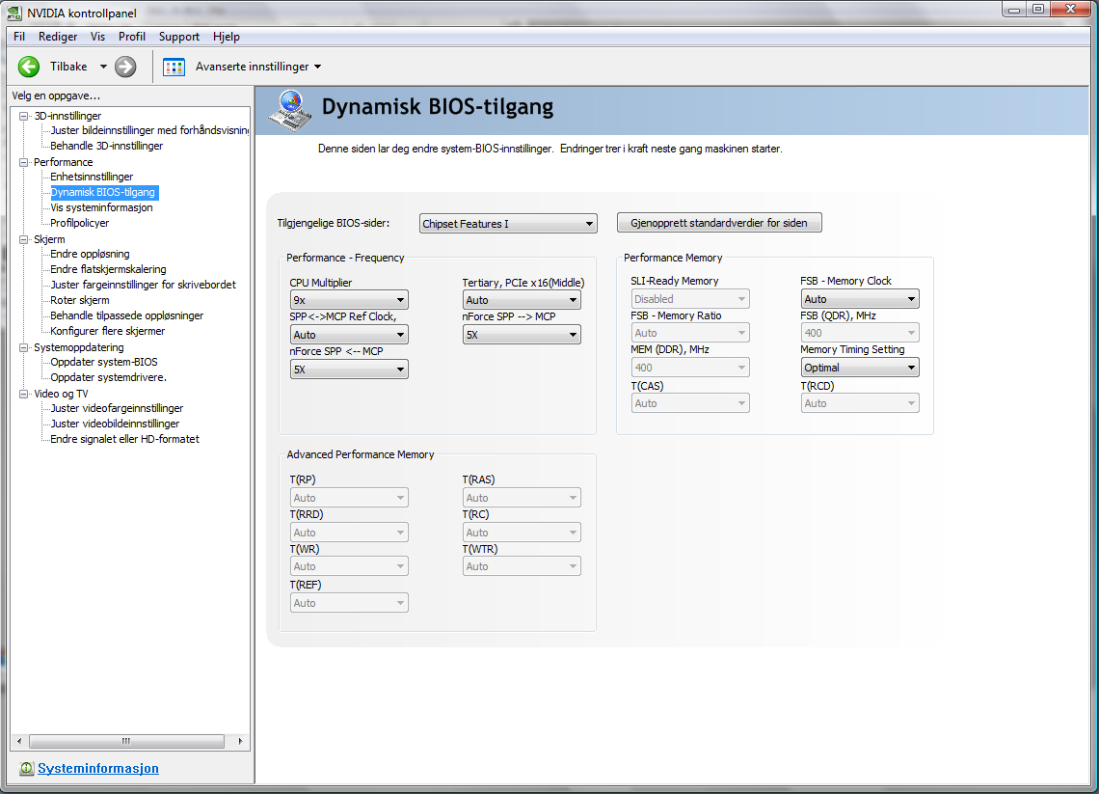Open the Systeminformasjon link

(98, 768)
